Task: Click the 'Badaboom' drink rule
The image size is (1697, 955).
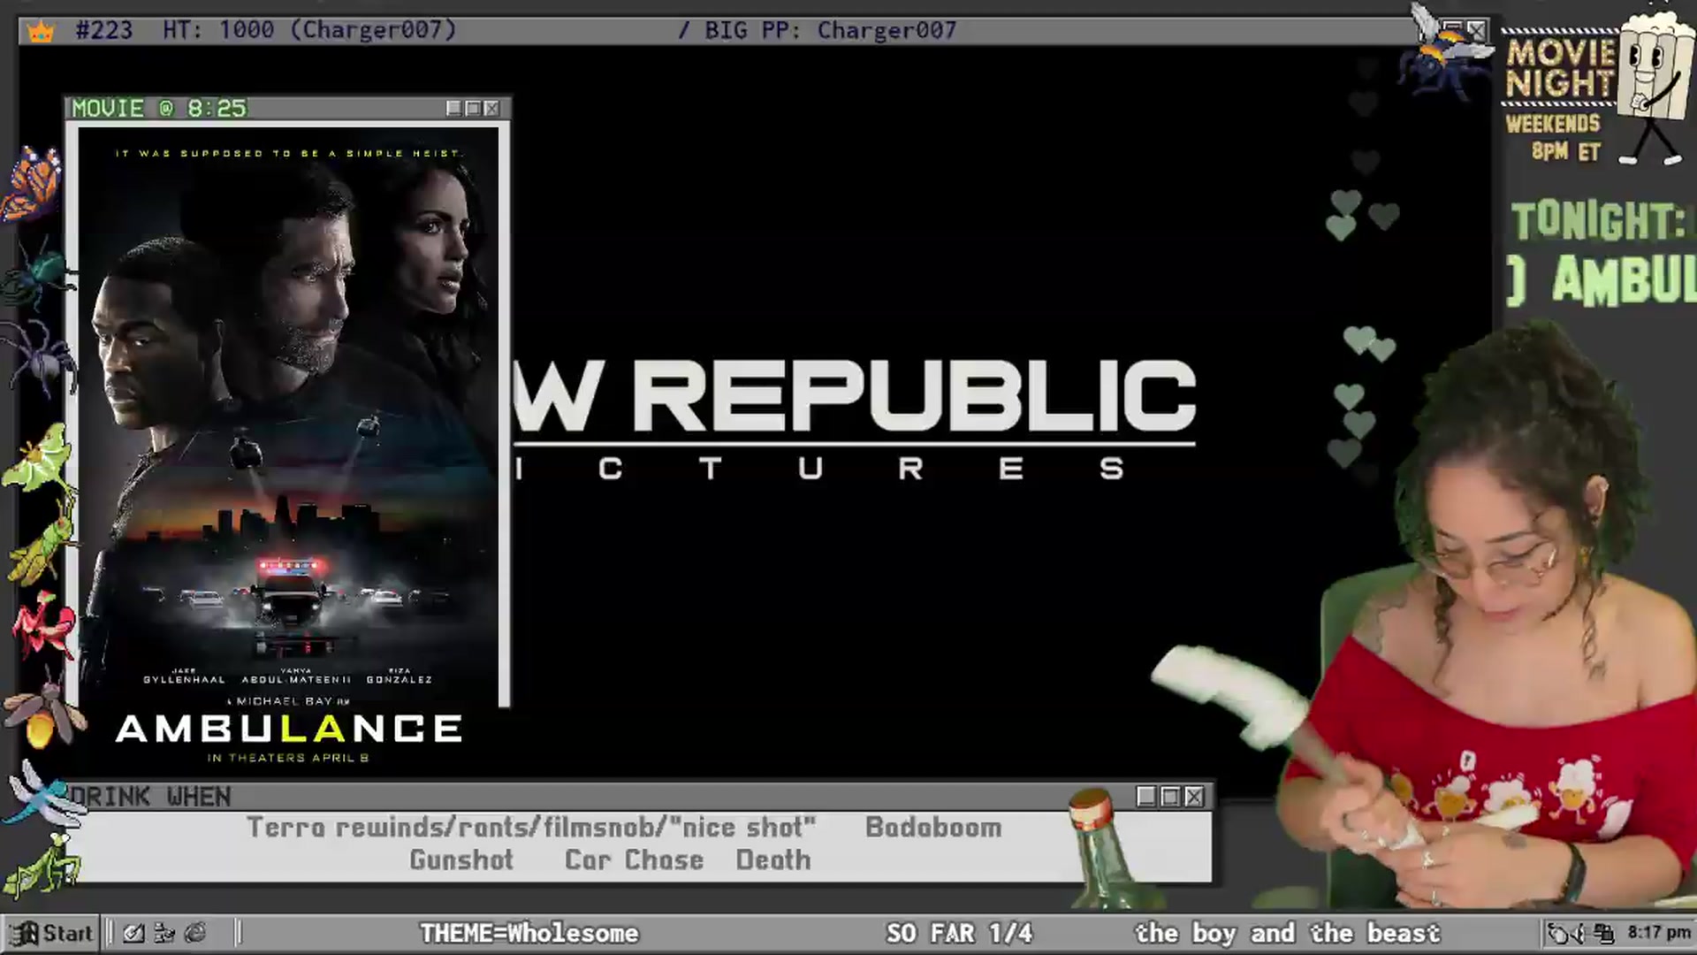Action: 933,828
